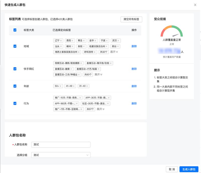Click the 人群包名称 input field

click(x=61, y=145)
